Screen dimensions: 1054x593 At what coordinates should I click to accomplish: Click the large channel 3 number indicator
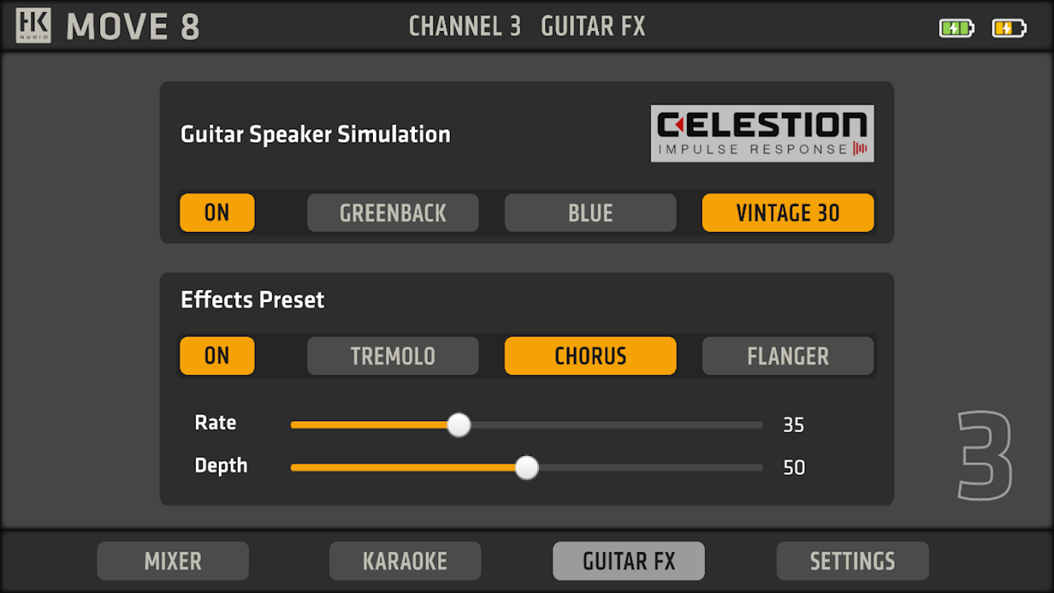tap(984, 455)
